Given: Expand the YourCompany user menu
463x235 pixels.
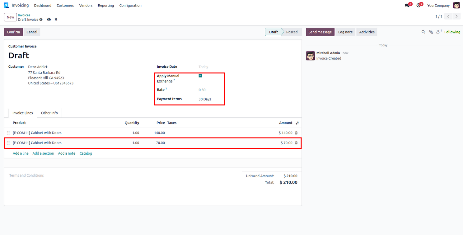Looking at the screenshot, I should (438, 6).
